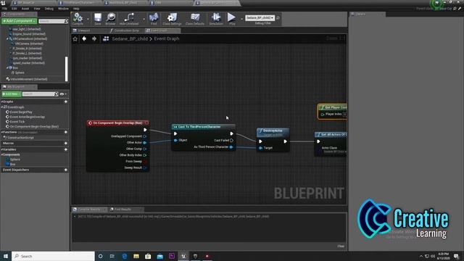Open the Play options dropdown arrow
This screenshot has width=464, height=261.
coord(241,19)
